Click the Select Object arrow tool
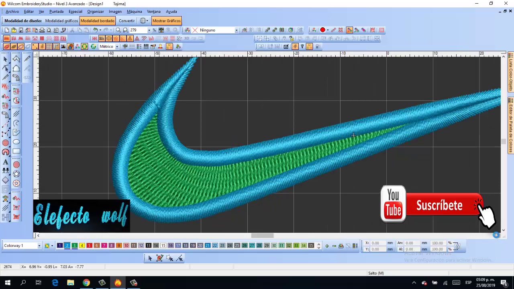This screenshot has width=514, height=289. pos(6,59)
